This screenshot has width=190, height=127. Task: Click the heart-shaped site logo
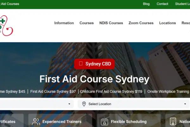tap(6, 25)
